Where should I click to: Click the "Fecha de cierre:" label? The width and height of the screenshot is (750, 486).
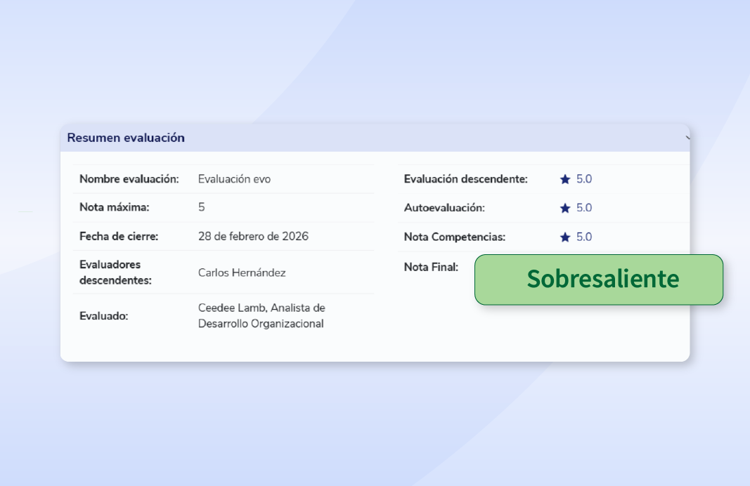[x=119, y=237]
